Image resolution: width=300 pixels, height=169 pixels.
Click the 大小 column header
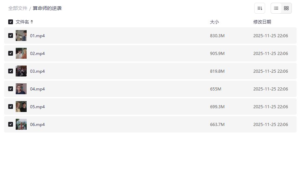click(x=214, y=22)
